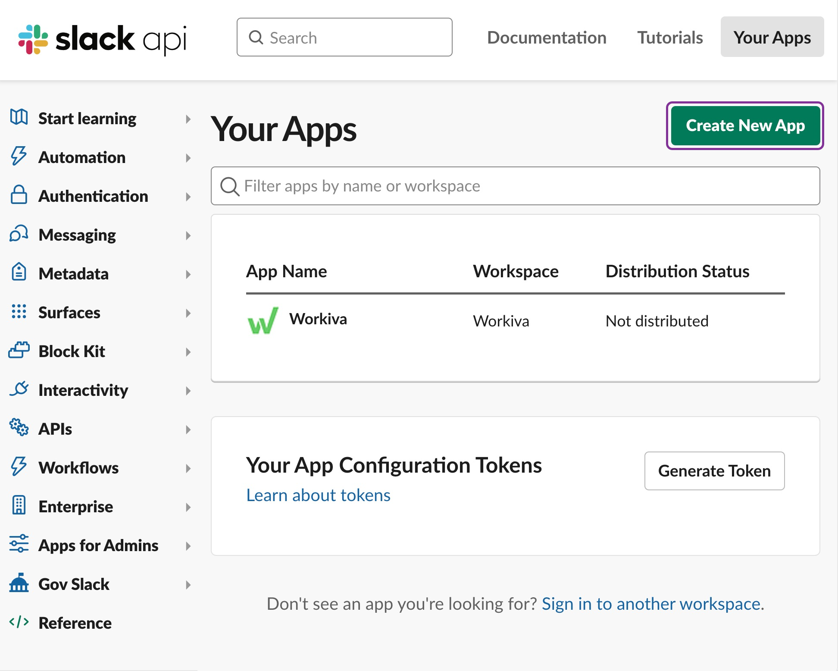Click the Generate Token button
This screenshot has width=838, height=671.
tap(714, 471)
